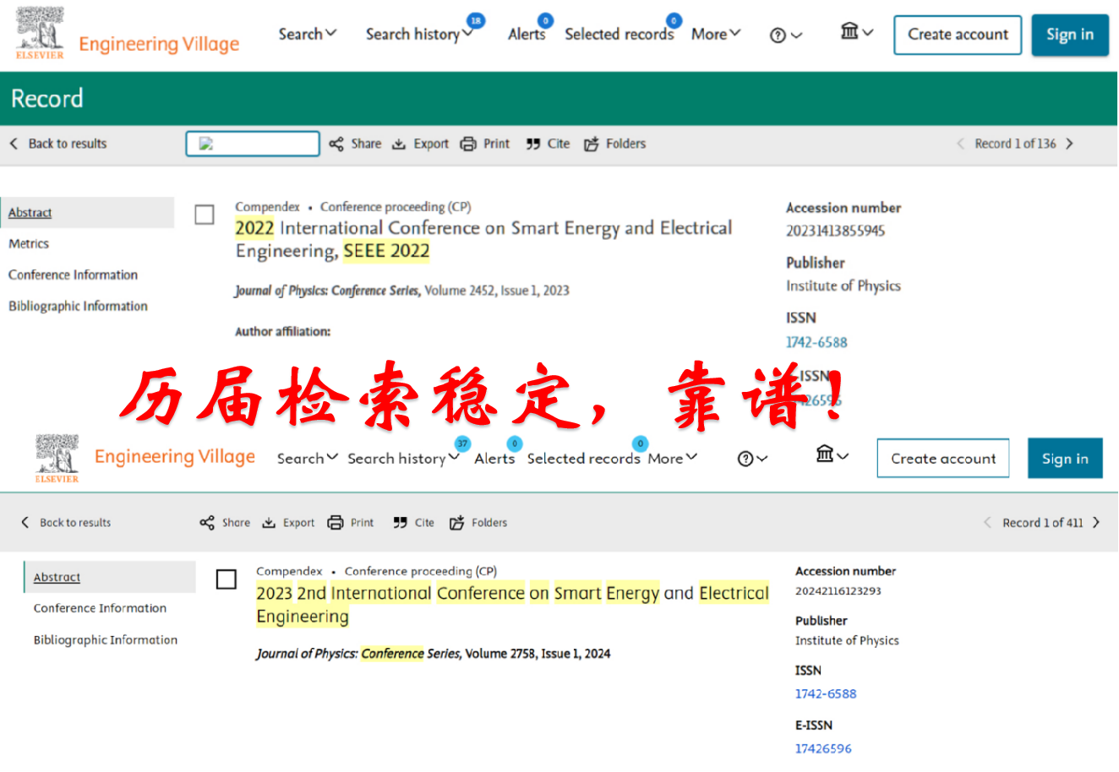Open ISSN link 1742-6588 in lower record
The width and height of the screenshot is (1119, 772).
coord(826,694)
